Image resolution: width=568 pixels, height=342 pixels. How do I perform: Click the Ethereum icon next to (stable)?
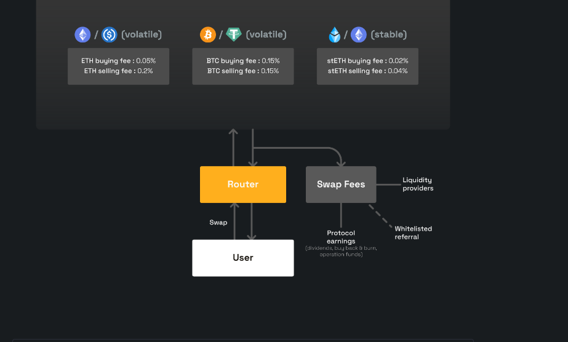coord(359,34)
